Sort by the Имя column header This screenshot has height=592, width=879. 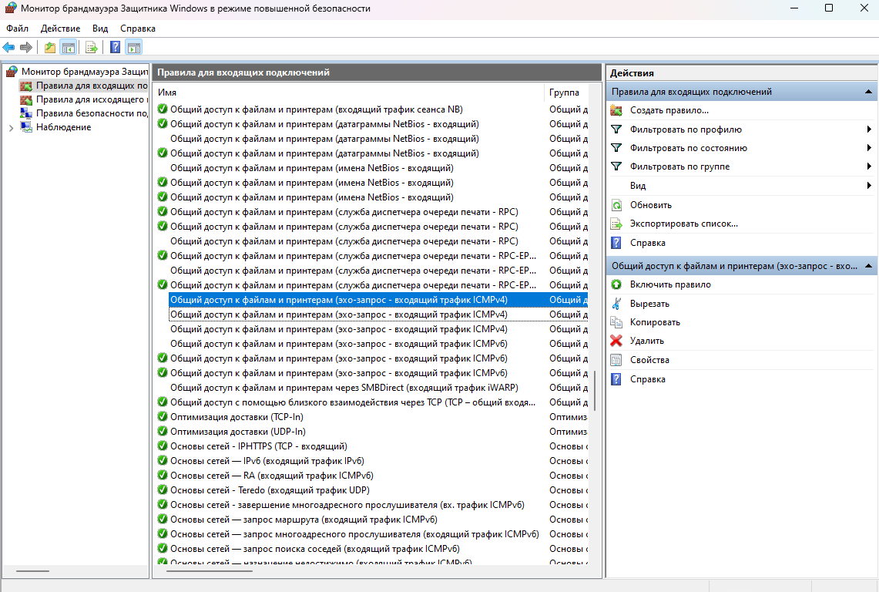point(348,92)
